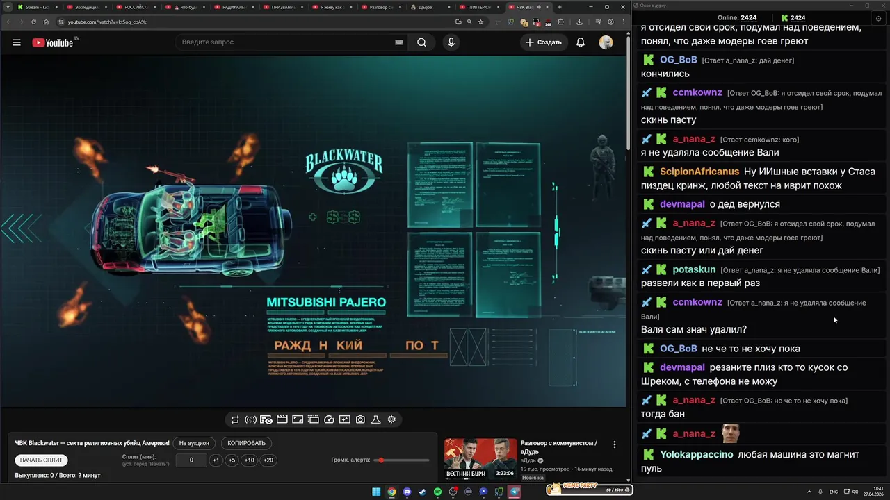Image resolution: width=890 pixels, height=500 pixels.
Task: Reload the page in Chrome
Action: pyautogui.click(x=33, y=22)
